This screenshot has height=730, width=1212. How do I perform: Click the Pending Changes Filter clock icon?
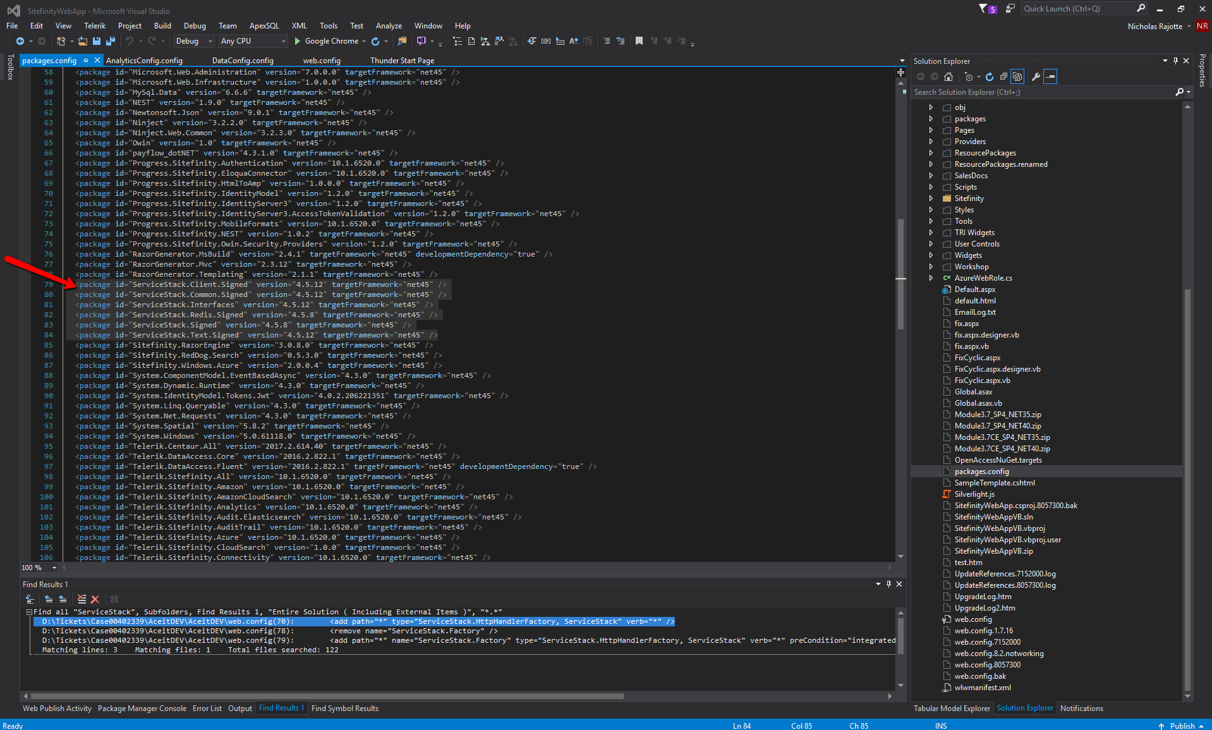click(968, 76)
